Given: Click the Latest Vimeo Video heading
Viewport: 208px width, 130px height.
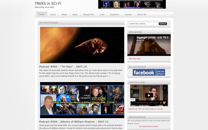Looking at the screenshot, I should click(137, 82).
